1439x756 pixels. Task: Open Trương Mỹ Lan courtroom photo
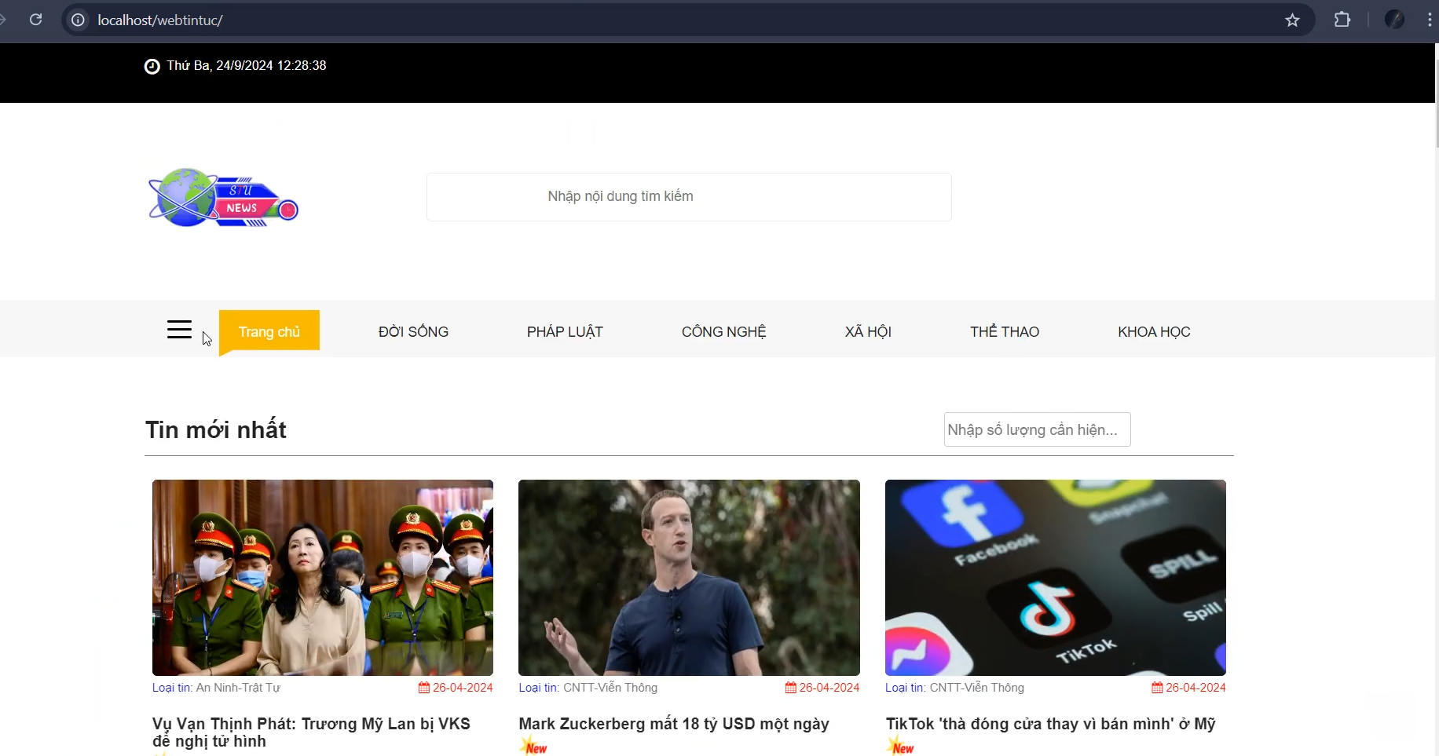pos(323,578)
